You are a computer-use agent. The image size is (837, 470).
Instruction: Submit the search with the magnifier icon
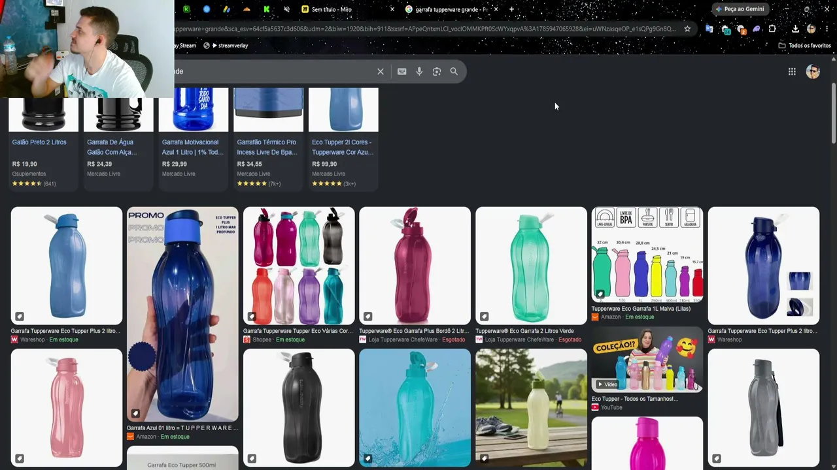pyautogui.click(x=454, y=72)
